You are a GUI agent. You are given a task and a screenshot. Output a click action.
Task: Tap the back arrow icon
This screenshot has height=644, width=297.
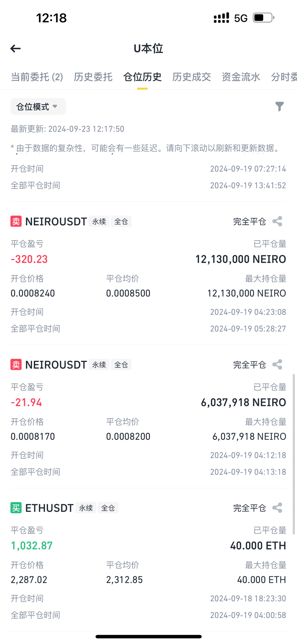click(x=15, y=49)
